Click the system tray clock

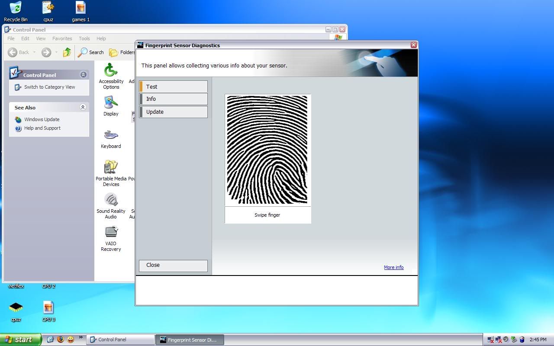(x=538, y=340)
